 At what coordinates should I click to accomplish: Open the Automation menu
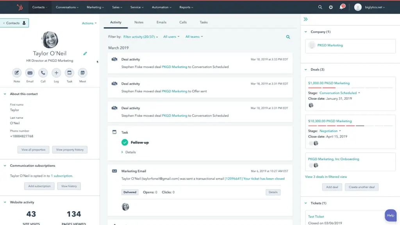click(x=161, y=7)
